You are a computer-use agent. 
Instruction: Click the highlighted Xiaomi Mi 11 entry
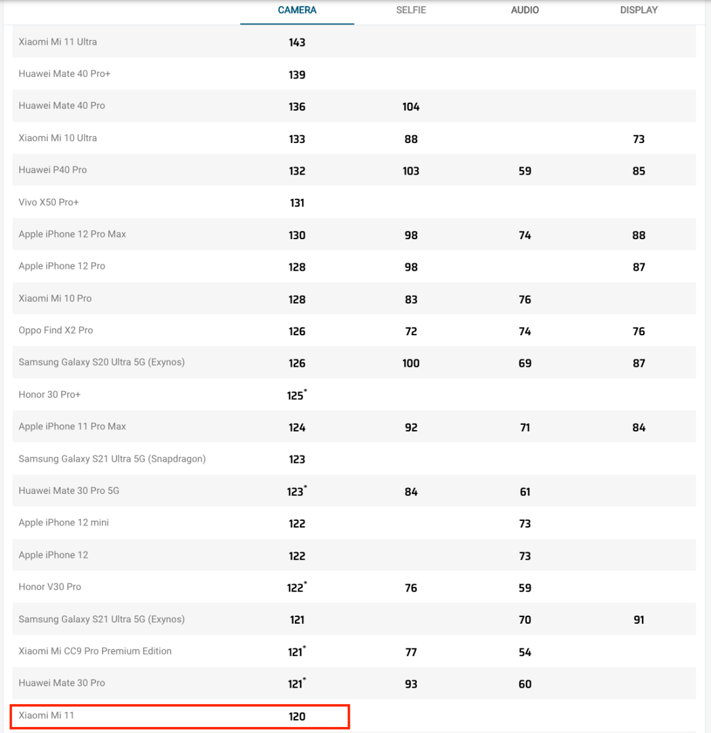pyautogui.click(x=180, y=716)
